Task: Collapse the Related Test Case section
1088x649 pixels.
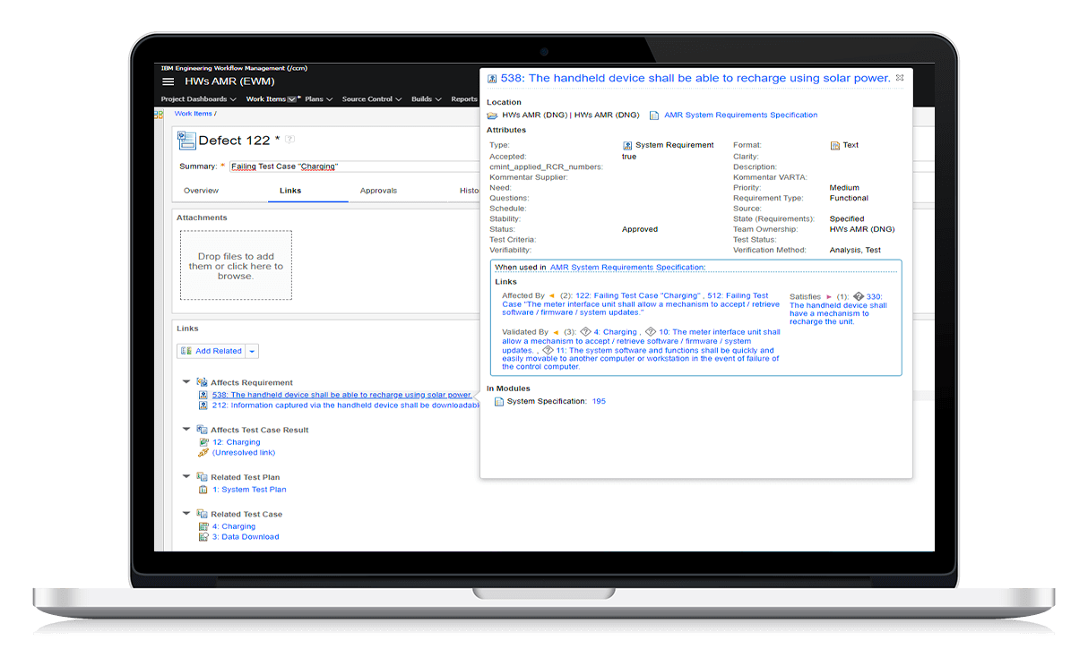Action: click(186, 514)
